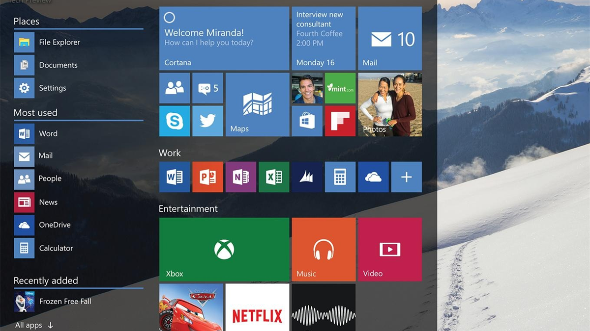
Task: Launch Word from Most used list
Action: tap(36, 133)
